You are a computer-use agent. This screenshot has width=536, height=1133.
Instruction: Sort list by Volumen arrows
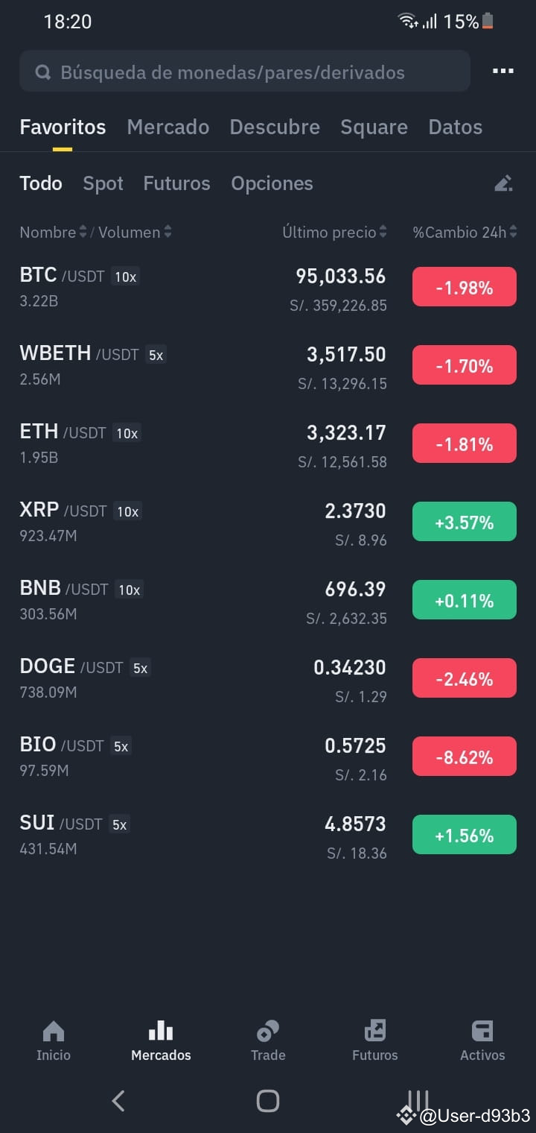pos(167,232)
